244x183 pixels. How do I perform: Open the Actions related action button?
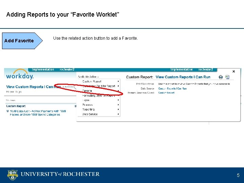click(68, 87)
